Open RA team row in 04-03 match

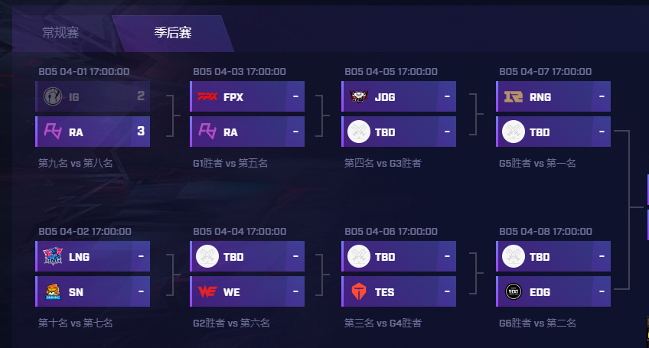click(x=247, y=132)
